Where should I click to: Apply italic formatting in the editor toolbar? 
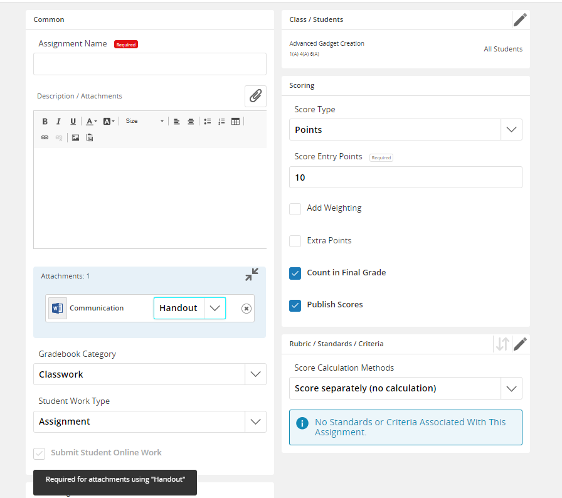pyautogui.click(x=58, y=121)
